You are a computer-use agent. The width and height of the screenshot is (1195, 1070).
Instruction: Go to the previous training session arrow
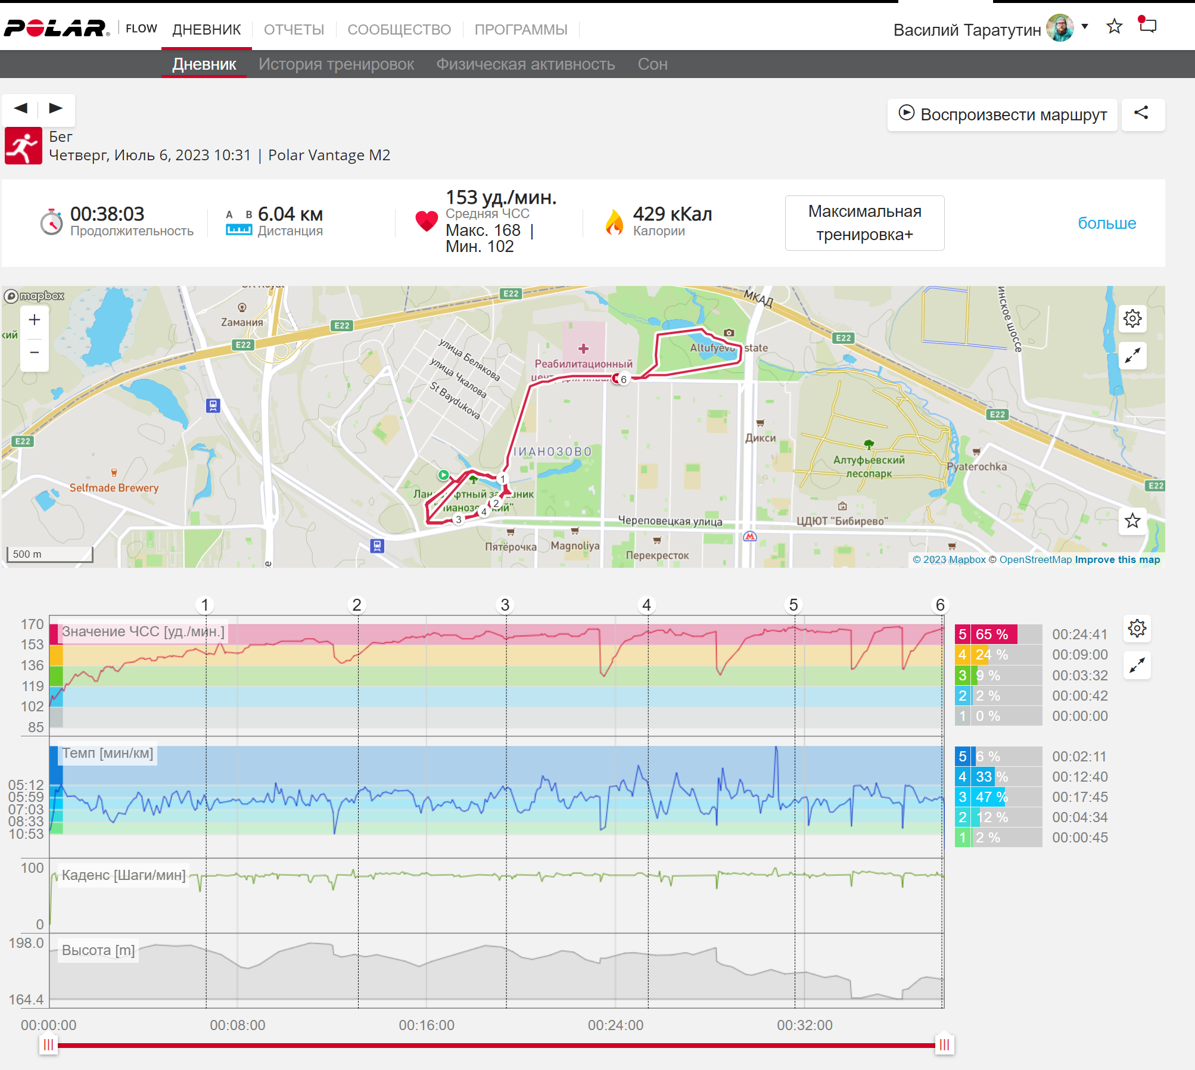coord(21,108)
